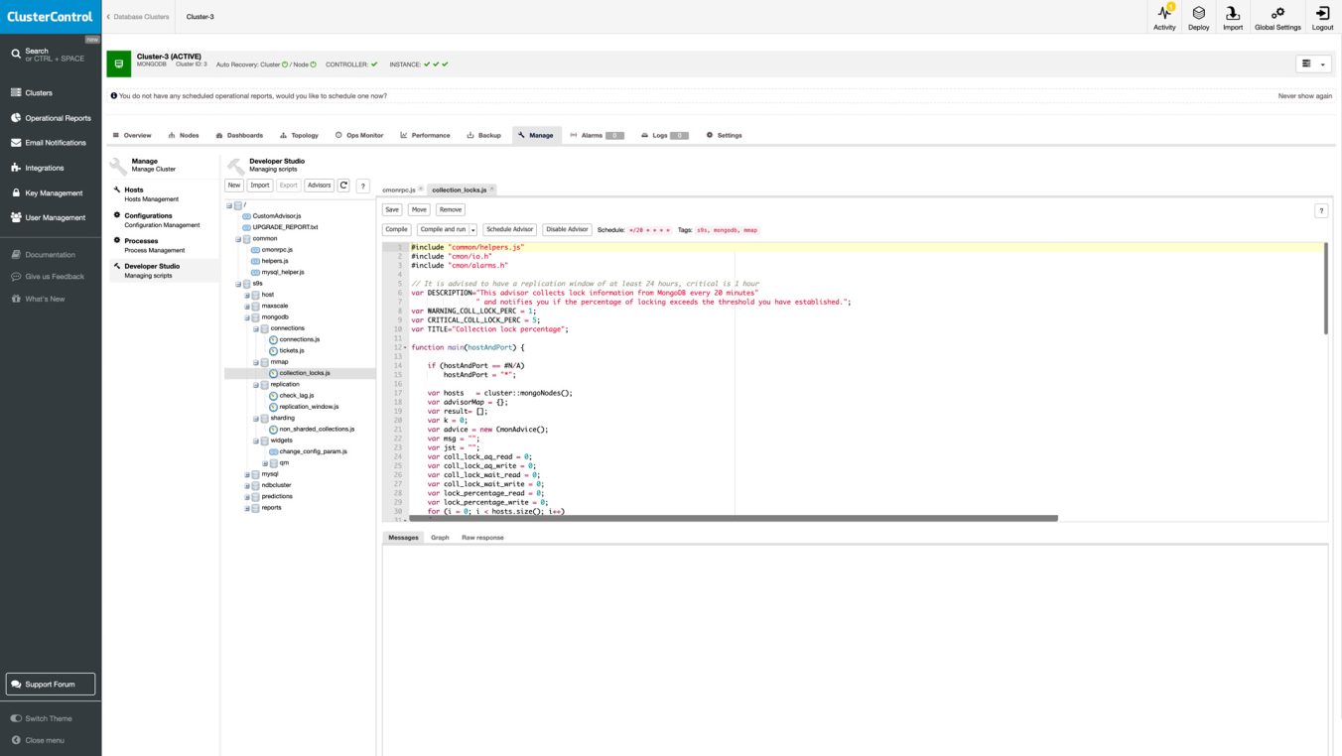The image size is (1342, 756).
Task: Click the green MongoDB cluster icon
Action: pos(118,63)
